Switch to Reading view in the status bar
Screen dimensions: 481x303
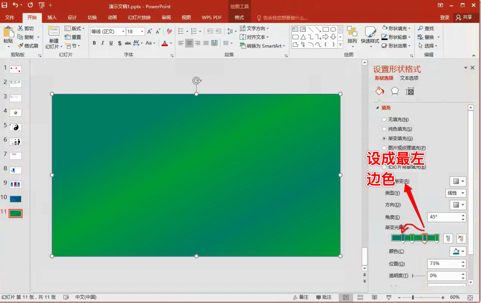click(374, 297)
